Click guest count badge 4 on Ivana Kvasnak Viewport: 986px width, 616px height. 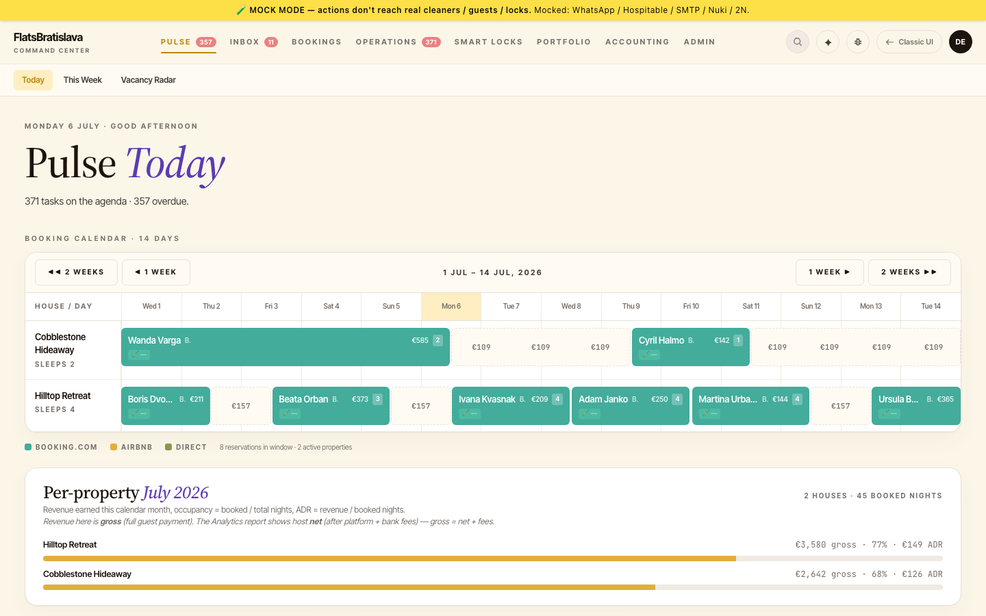557,399
